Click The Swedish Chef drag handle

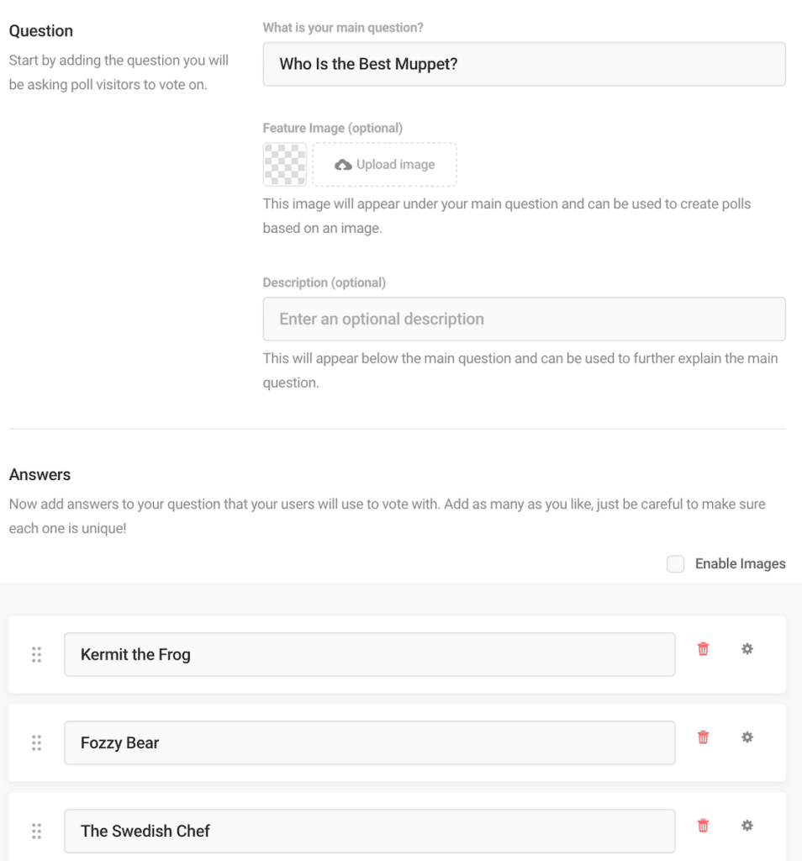coord(36,831)
